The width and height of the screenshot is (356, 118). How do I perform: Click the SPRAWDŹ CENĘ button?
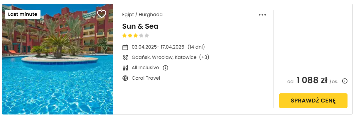[313, 101]
